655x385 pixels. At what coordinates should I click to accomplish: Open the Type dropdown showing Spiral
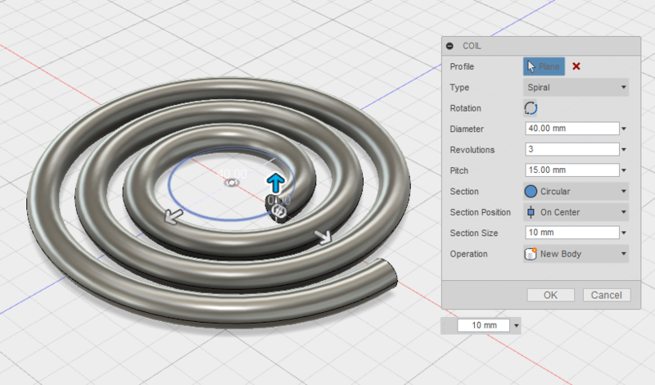pos(576,88)
